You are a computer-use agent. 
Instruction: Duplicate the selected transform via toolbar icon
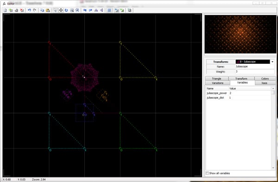(16, 10)
